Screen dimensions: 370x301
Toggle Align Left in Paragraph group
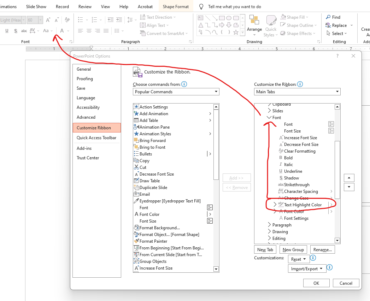(x=81, y=31)
